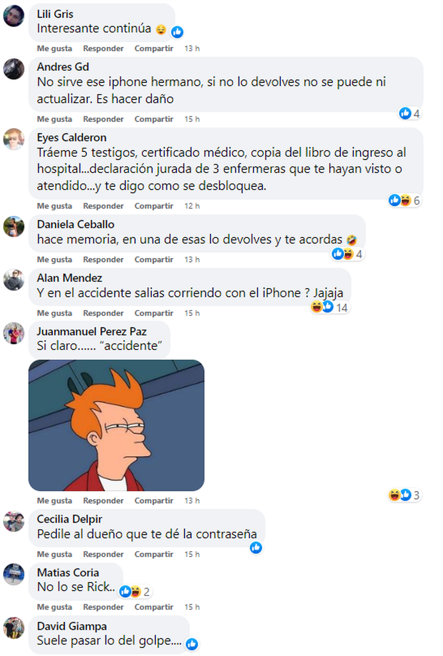The width and height of the screenshot is (443, 656).
Task: View reactions on Eyes Calderon comment
Action: (404, 200)
